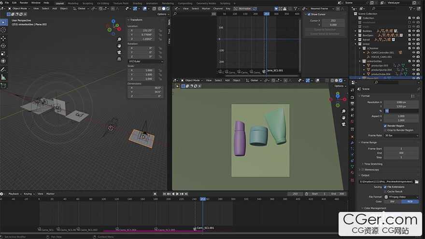This screenshot has height=239, width=425.
Task: Open the Edit menu in the top bar
Action: point(14,3)
